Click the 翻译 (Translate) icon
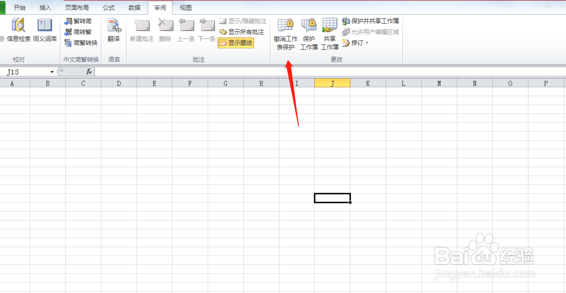 point(114,31)
